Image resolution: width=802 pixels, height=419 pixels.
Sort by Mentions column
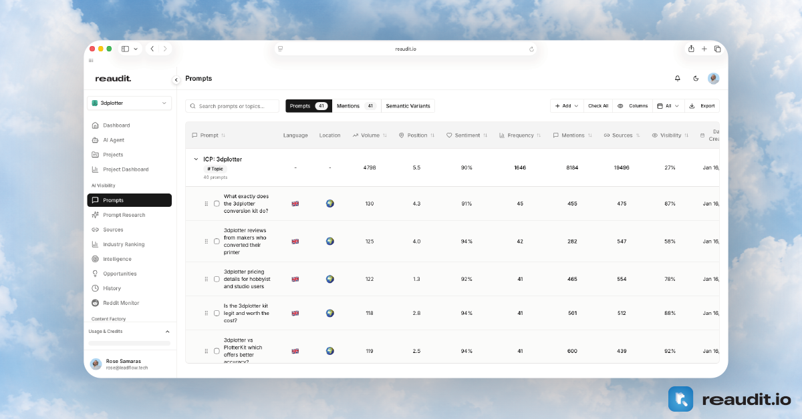tap(572, 135)
